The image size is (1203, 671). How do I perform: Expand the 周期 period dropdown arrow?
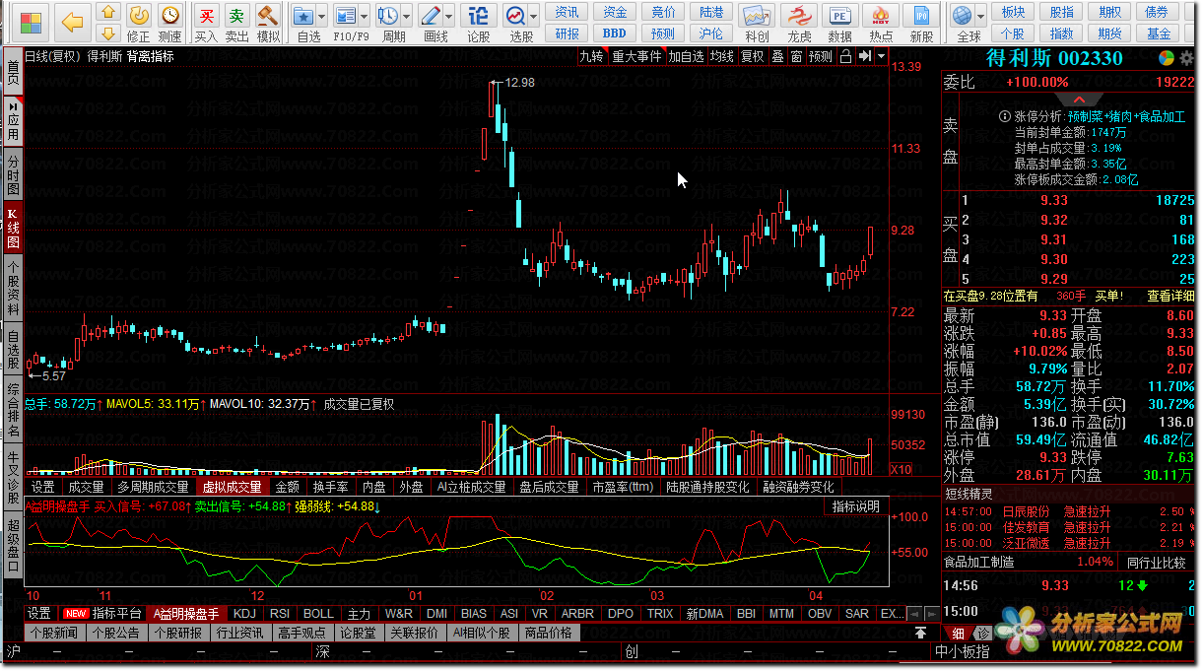(x=405, y=15)
